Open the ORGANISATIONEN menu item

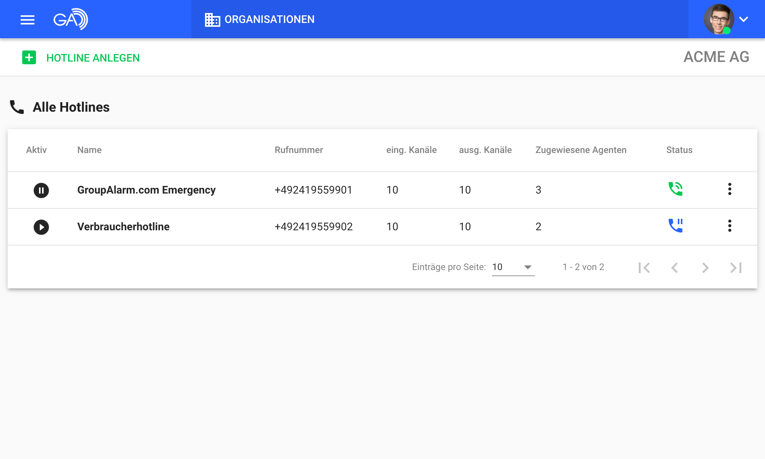pyautogui.click(x=269, y=20)
